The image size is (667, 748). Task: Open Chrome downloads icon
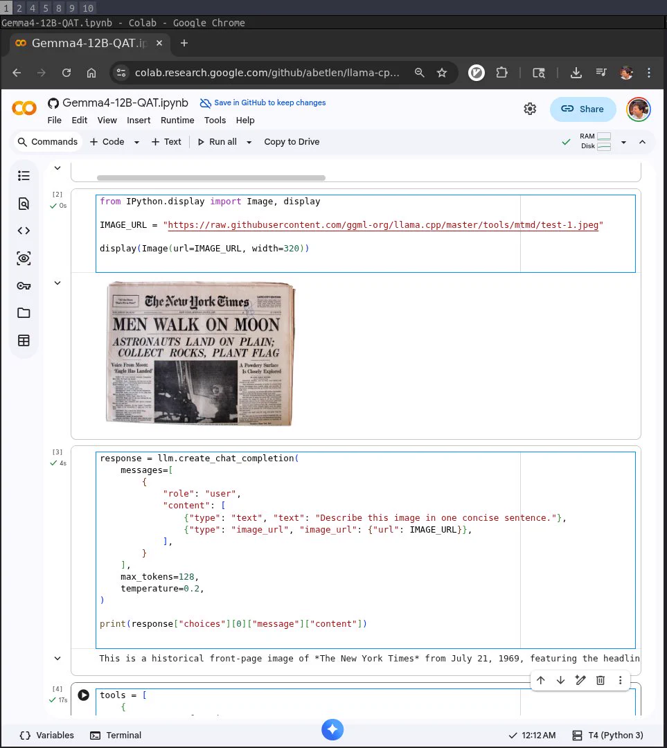[x=576, y=73]
